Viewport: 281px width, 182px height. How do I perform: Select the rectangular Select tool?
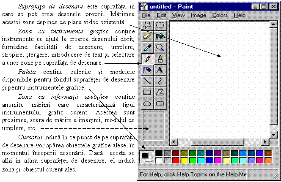tap(160, 25)
